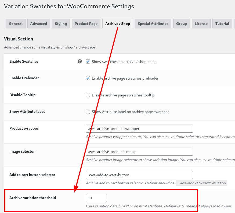This screenshot has height=213, width=235.
Task: Open the Advanced tab
Action: tap(39, 24)
